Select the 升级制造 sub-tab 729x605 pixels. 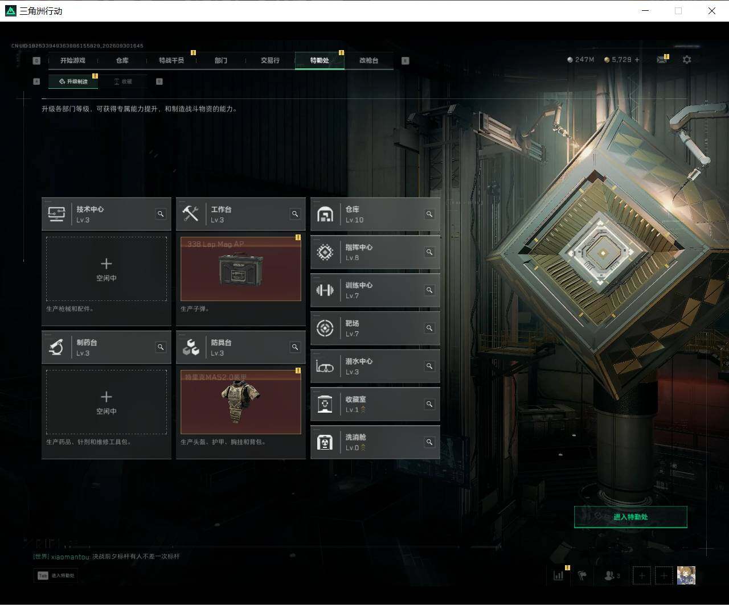coord(73,81)
